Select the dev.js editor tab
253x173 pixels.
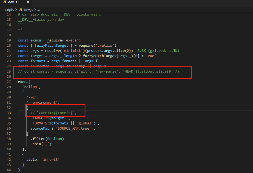[12, 2]
